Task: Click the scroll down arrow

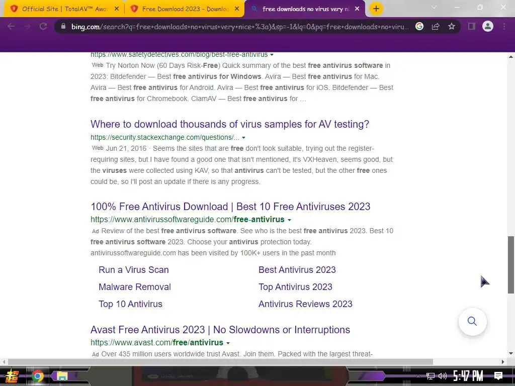Action: pyautogui.click(x=511, y=353)
